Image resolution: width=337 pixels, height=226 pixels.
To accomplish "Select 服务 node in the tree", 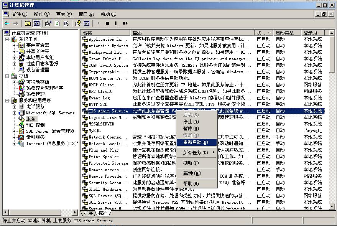I will click(x=31, y=119).
